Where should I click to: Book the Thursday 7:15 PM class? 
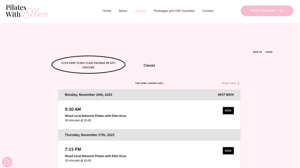pyautogui.click(x=228, y=151)
